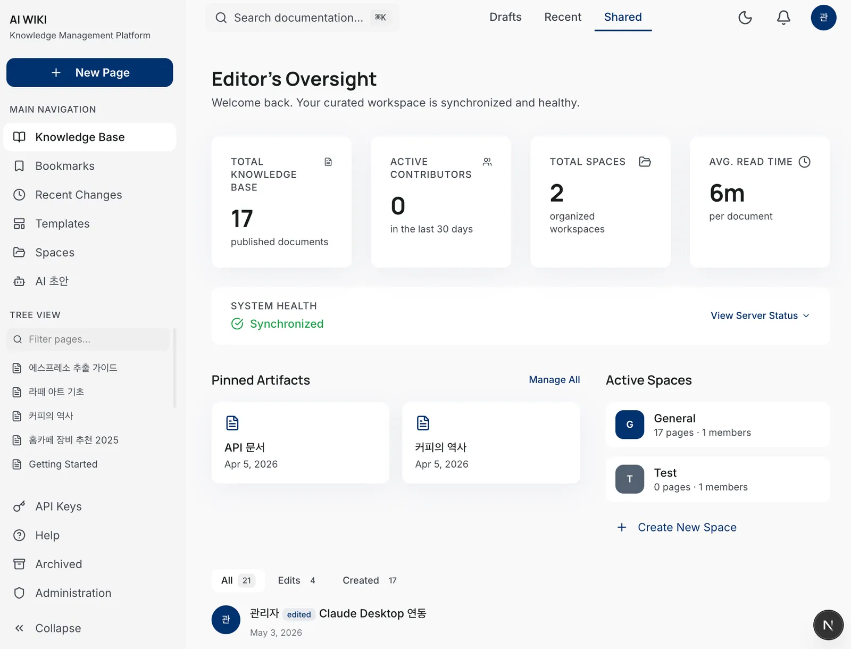
Task: Open the 에스프레소 추출 가이드 page
Action: point(73,368)
